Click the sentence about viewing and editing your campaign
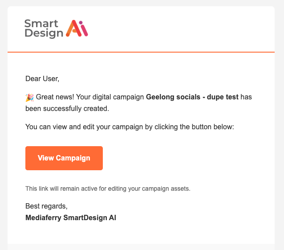The height and width of the screenshot is (250, 284). (x=129, y=127)
